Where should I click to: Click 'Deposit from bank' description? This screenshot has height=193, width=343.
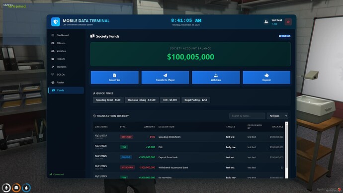tap(168, 157)
